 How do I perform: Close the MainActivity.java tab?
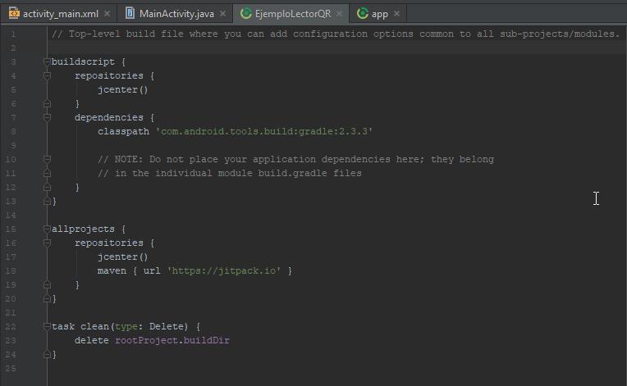(x=223, y=14)
